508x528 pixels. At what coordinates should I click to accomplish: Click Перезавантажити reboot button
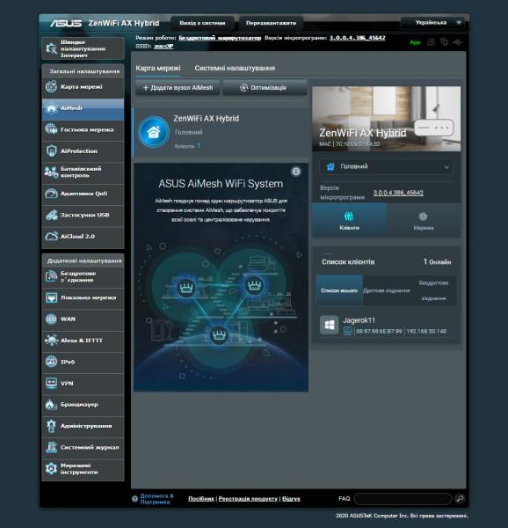click(271, 23)
